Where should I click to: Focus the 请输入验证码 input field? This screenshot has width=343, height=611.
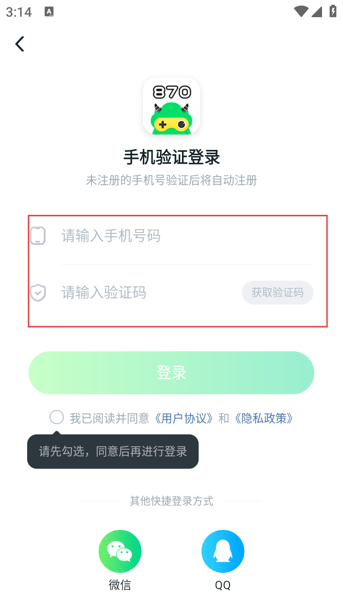pyautogui.click(x=148, y=293)
